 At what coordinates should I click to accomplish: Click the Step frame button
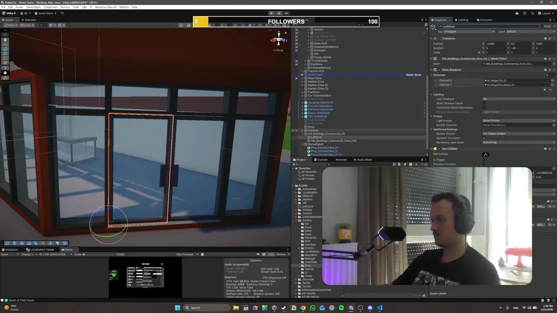coord(286,13)
